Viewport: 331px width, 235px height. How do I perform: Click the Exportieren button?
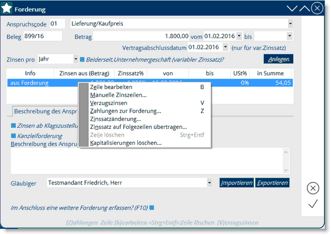click(x=272, y=183)
